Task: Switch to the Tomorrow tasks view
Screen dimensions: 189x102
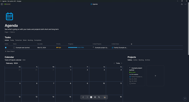Action: [18, 40]
